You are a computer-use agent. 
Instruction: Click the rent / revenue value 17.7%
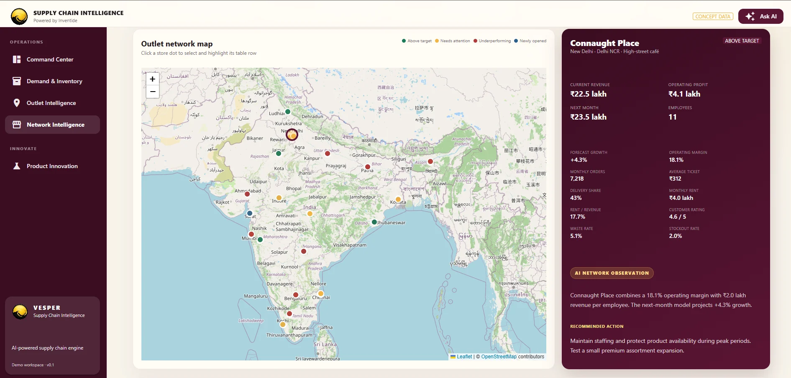[x=578, y=217]
